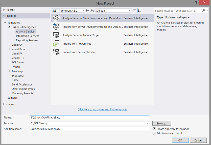Click the Import from Server (Tabular) icon

point(56,52)
